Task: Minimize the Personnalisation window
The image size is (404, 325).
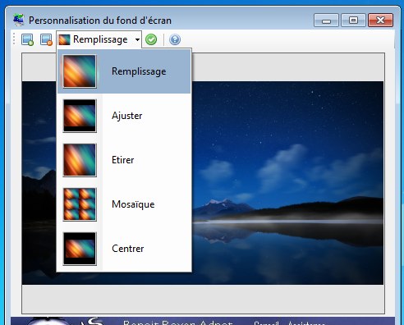Action: tap(326, 21)
